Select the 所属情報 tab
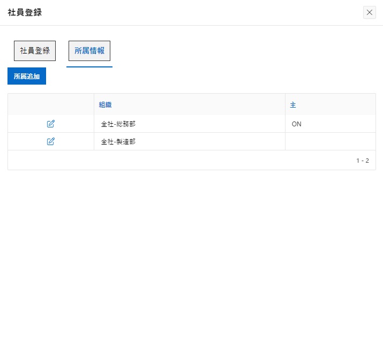The width and height of the screenshot is (383, 364). (x=89, y=51)
